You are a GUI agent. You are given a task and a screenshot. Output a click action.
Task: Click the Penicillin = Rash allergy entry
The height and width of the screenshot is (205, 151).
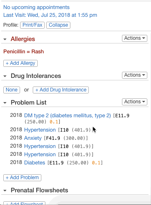click(24, 52)
